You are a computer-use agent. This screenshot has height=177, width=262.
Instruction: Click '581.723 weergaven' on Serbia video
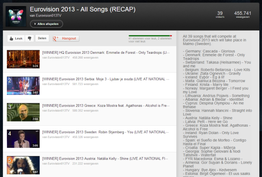tap(85, 84)
